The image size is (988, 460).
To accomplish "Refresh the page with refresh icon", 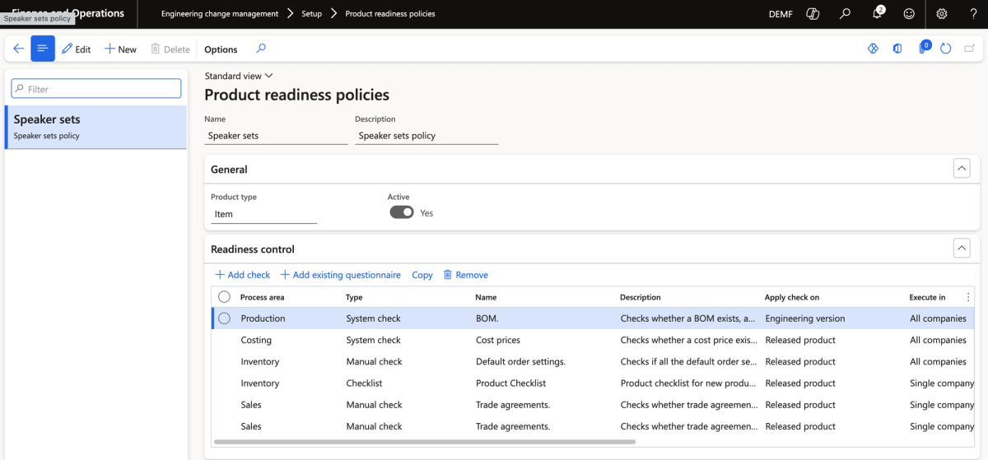I will coord(946,49).
